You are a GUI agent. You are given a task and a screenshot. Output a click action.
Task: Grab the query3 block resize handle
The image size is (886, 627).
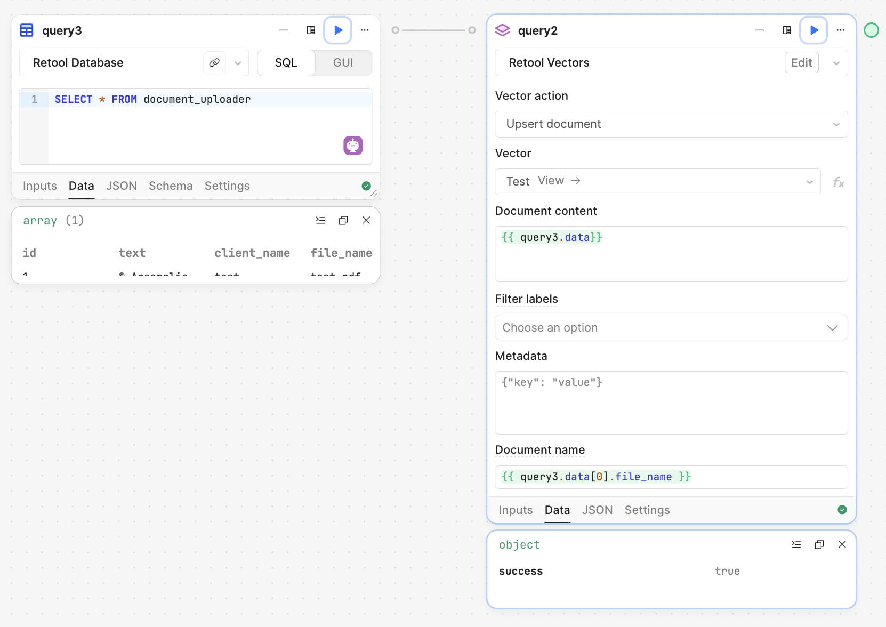(374, 194)
